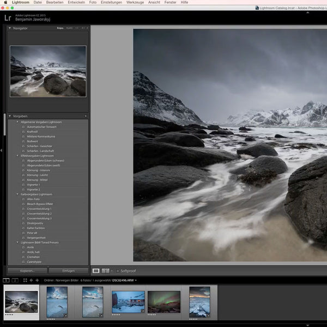This screenshot has width=327, height=327.
Task: Click the main window display button 1
Action: coord(6,280)
